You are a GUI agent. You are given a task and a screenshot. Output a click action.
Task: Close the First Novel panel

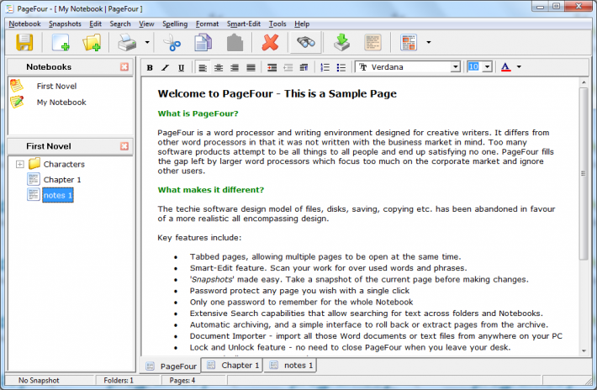(x=124, y=146)
